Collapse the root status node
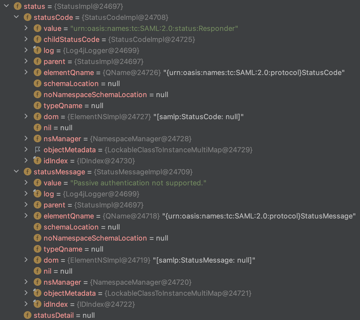Image resolution: width=360 pixels, height=320 pixels. tap(7, 6)
